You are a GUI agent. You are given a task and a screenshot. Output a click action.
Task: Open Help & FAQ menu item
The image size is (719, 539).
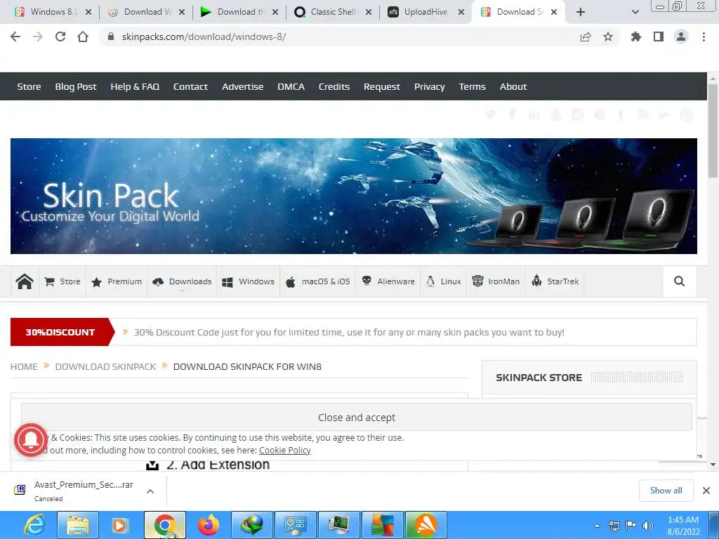tap(135, 86)
